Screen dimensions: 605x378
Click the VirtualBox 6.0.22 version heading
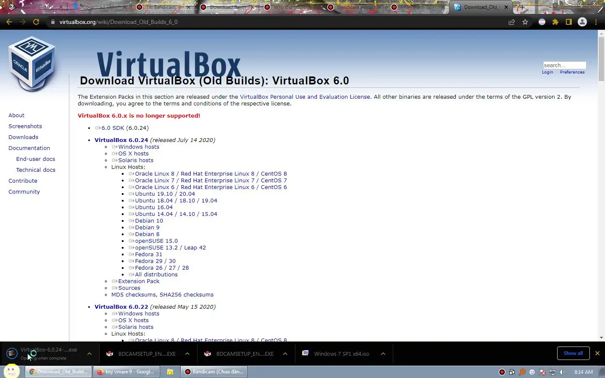point(121,307)
